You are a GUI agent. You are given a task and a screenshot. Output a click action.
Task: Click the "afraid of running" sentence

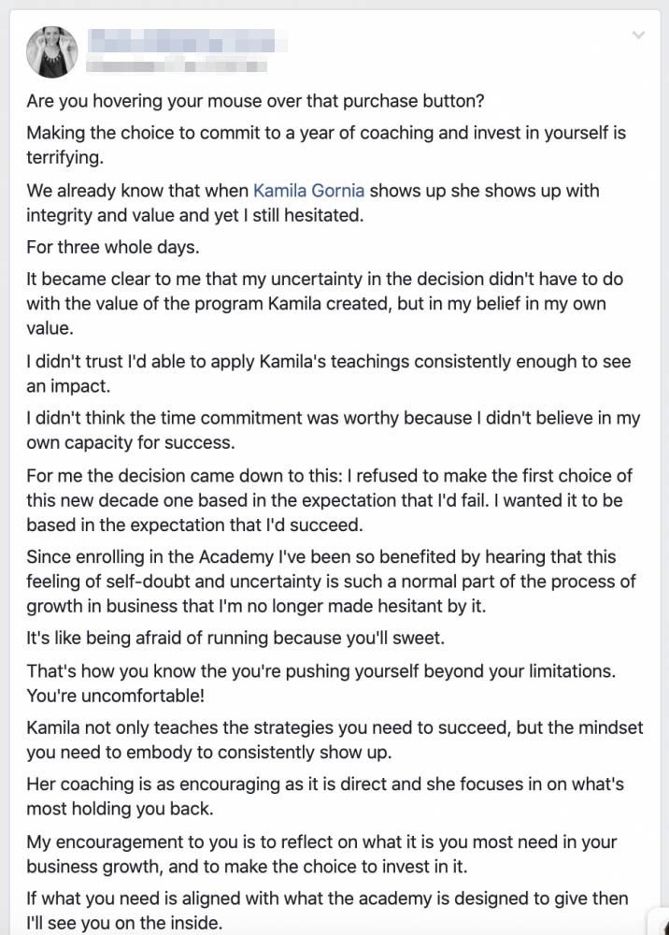(x=235, y=638)
